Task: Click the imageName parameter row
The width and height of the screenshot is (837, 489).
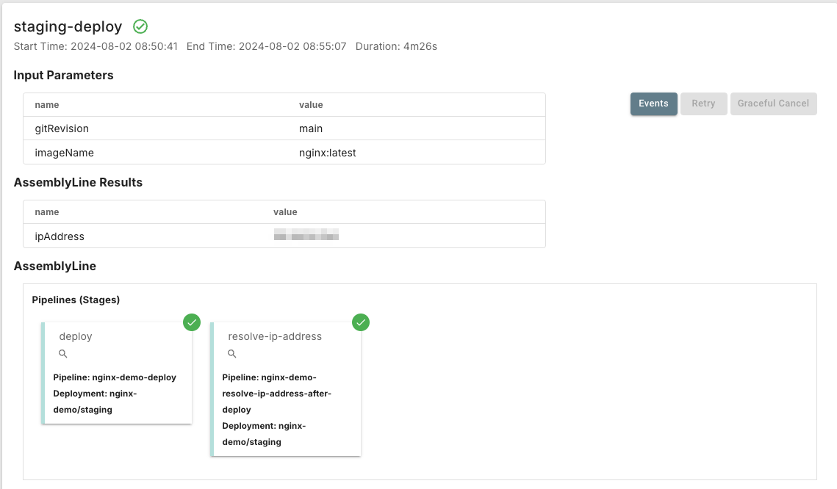Action: (x=284, y=153)
